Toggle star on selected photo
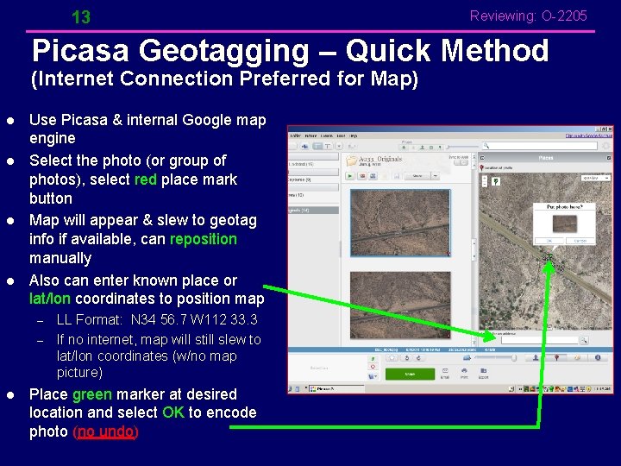Viewport: 621px width, 466px height. (x=392, y=357)
